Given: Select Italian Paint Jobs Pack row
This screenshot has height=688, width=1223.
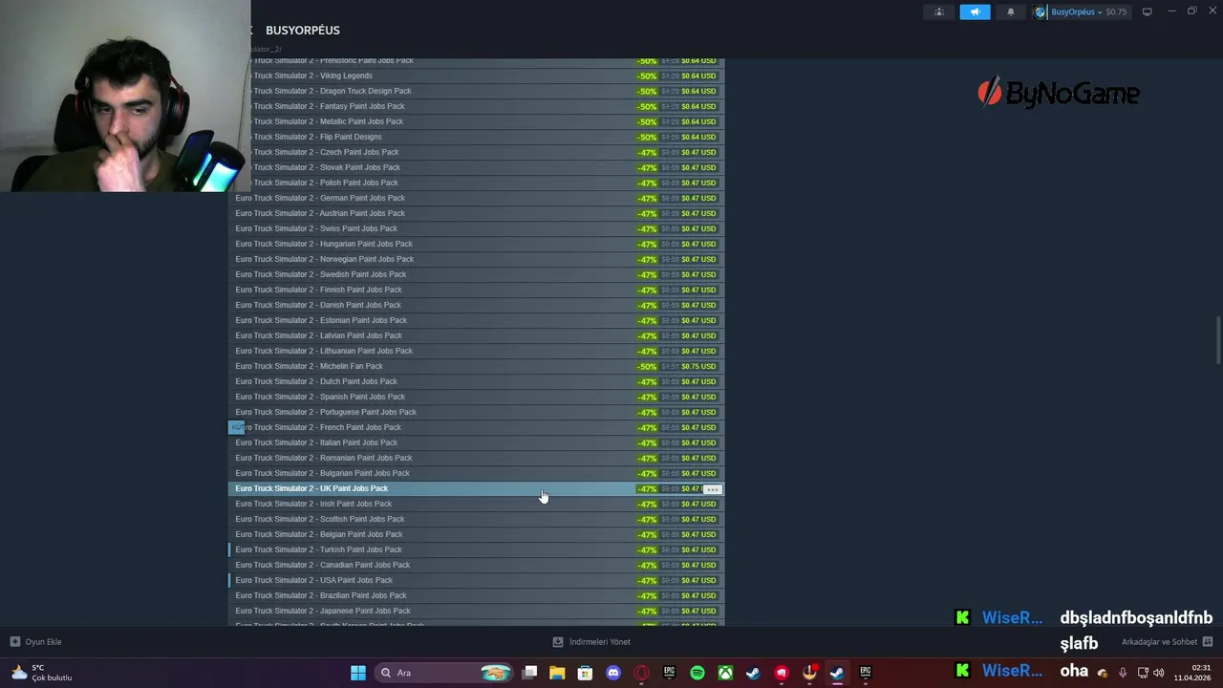Looking at the screenshot, I should 477,443.
